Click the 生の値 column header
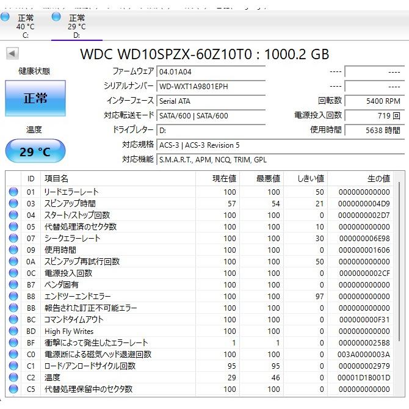Image resolution: width=409 pixels, height=409 pixels. click(x=360, y=179)
